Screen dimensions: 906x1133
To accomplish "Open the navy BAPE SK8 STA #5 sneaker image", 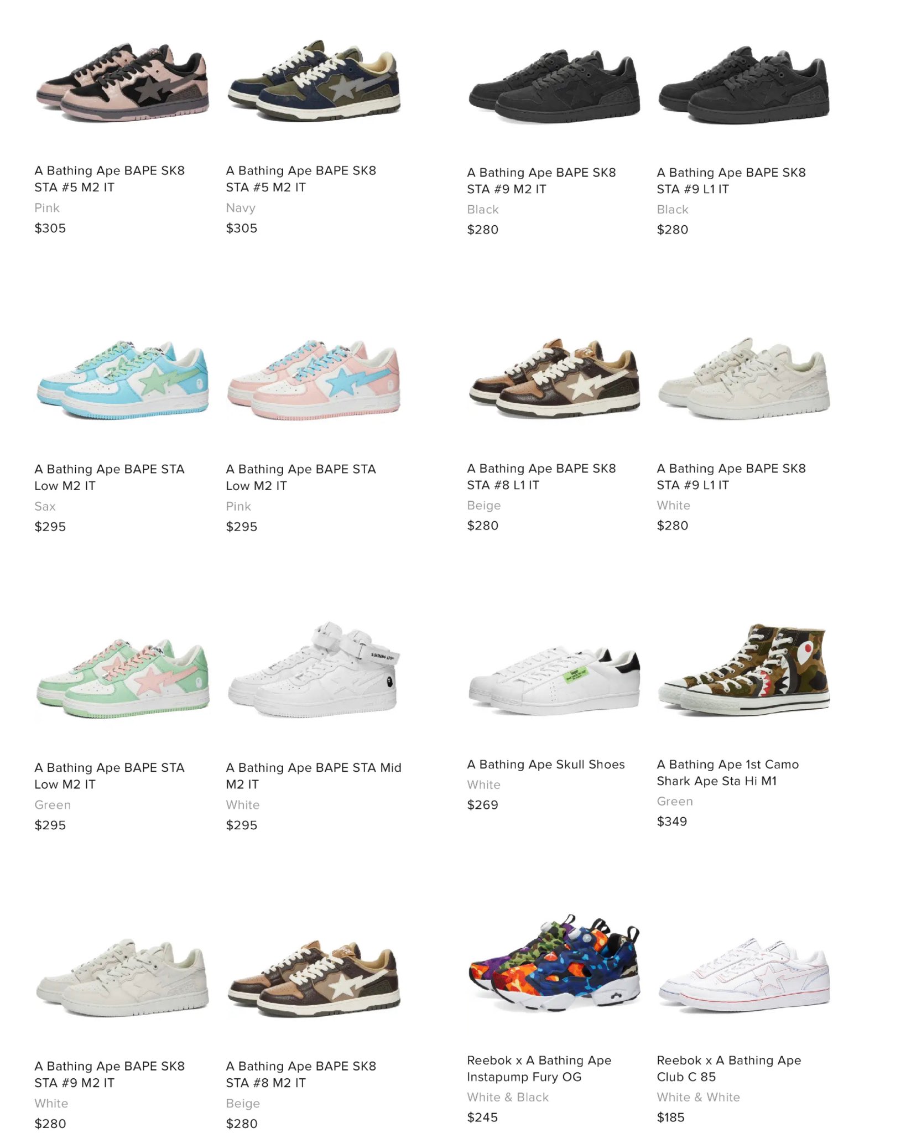I will point(313,80).
